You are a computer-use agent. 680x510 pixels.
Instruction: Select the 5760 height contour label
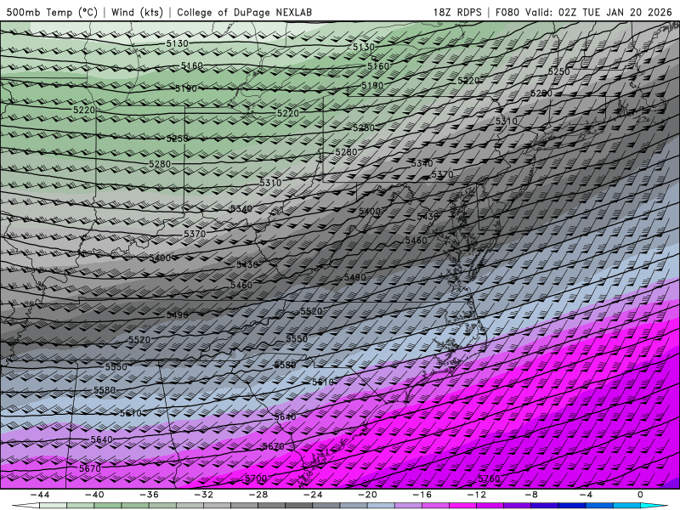pyautogui.click(x=490, y=479)
